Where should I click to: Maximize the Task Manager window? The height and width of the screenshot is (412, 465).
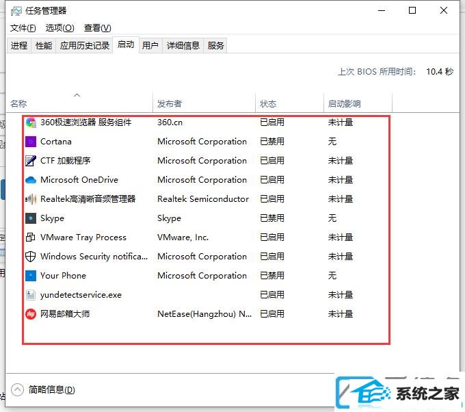coord(412,11)
